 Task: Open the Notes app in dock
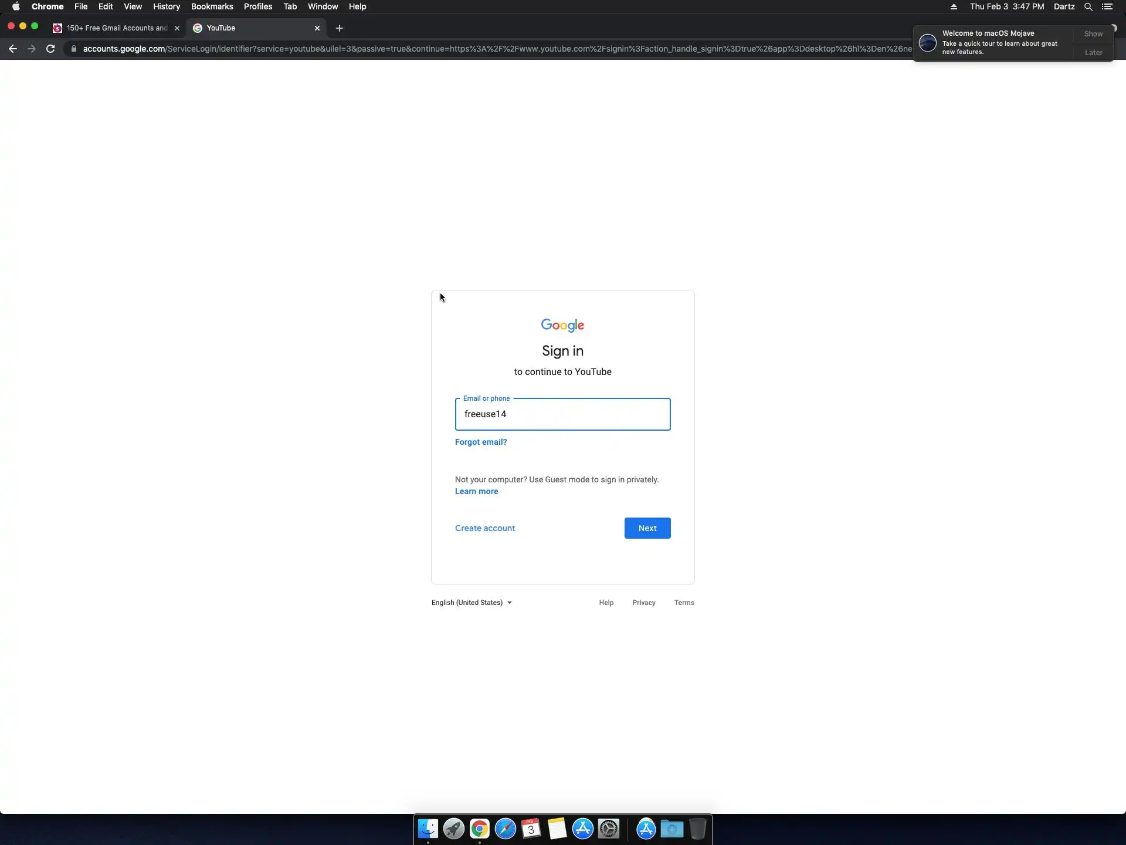(557, 829)
